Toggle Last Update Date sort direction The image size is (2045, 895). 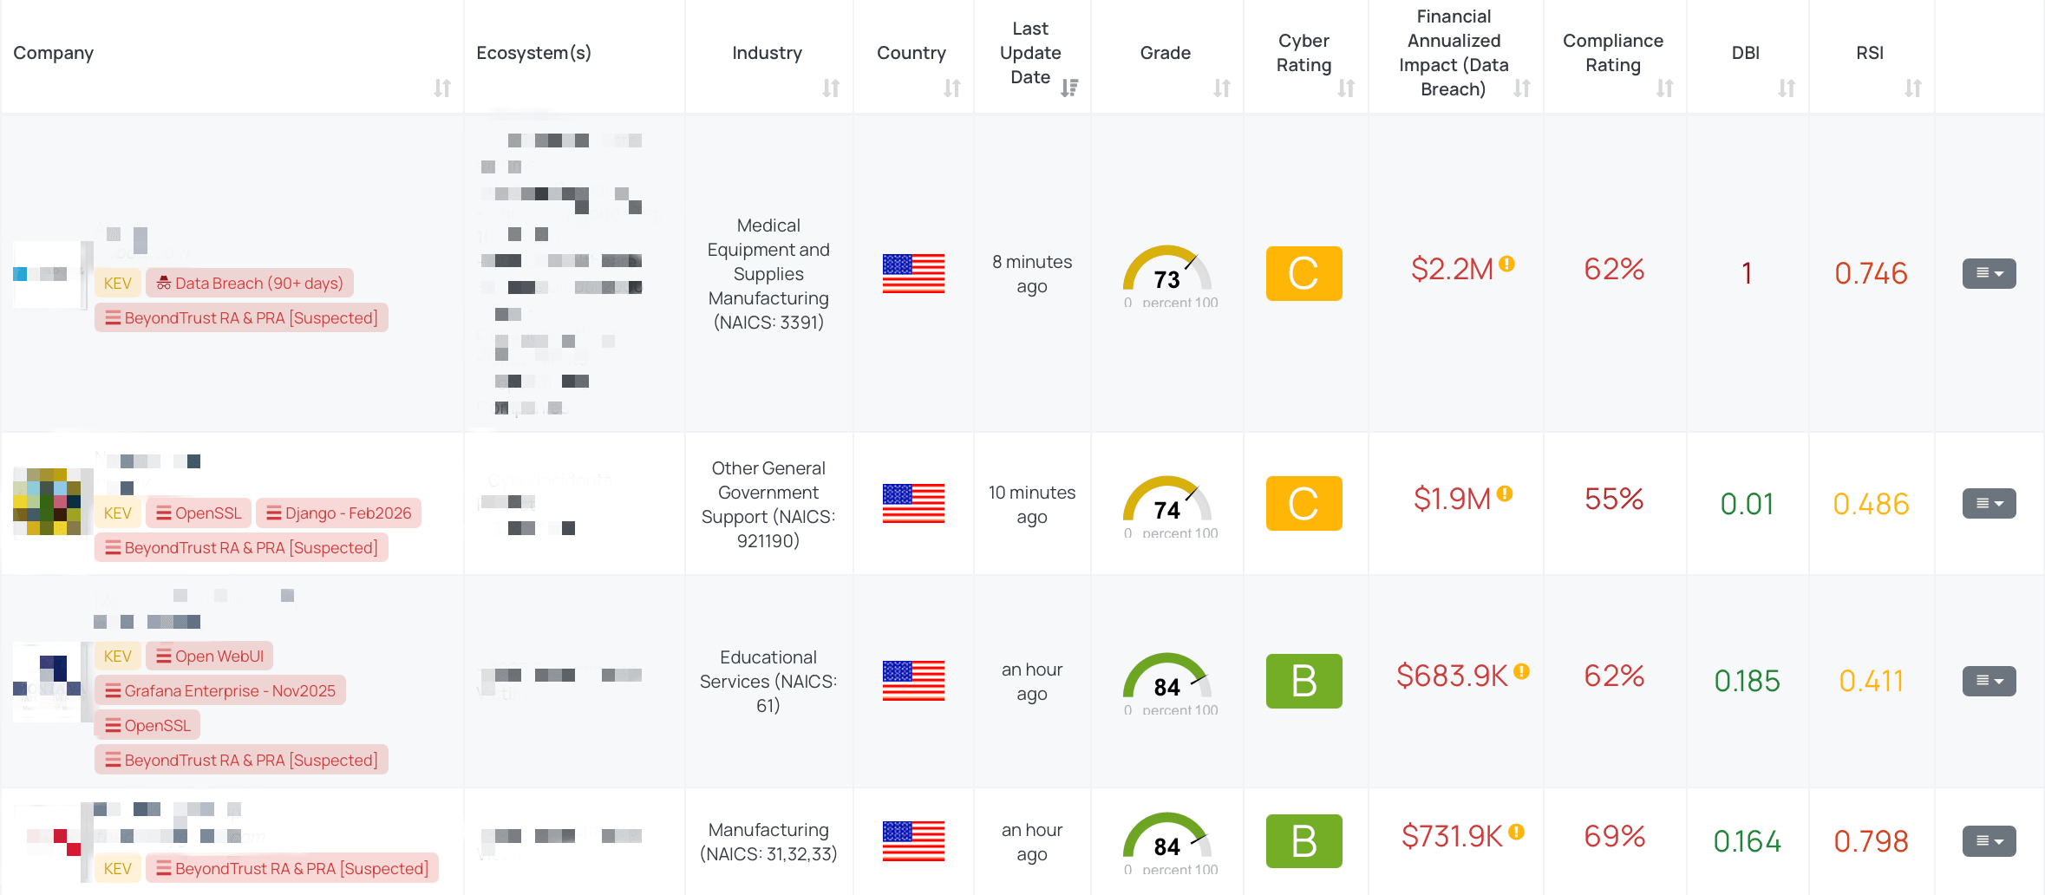click(1070, 88)
